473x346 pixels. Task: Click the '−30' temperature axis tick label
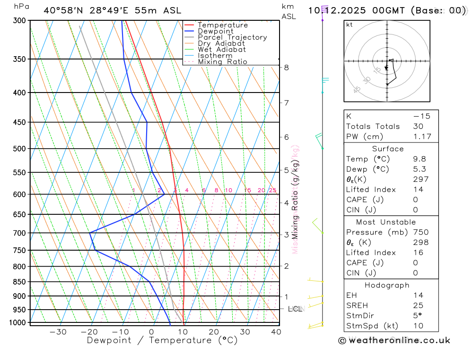pos(58,332)
